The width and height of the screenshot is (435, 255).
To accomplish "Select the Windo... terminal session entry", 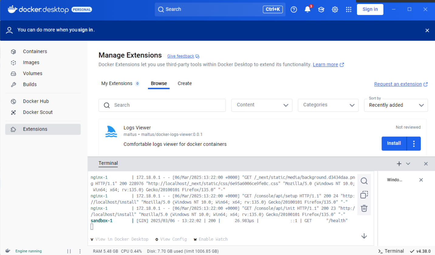I will (394, 180).
